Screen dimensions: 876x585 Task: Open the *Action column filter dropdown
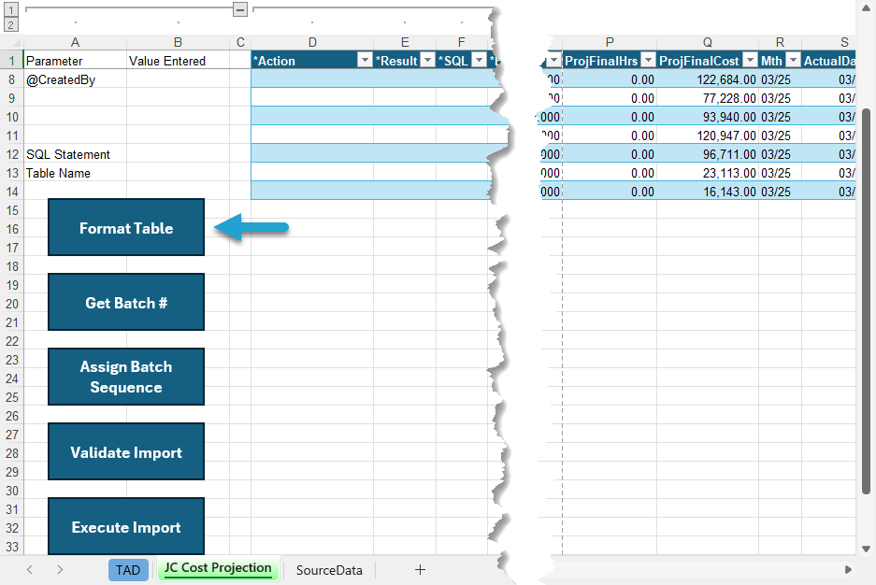(365, 61)
